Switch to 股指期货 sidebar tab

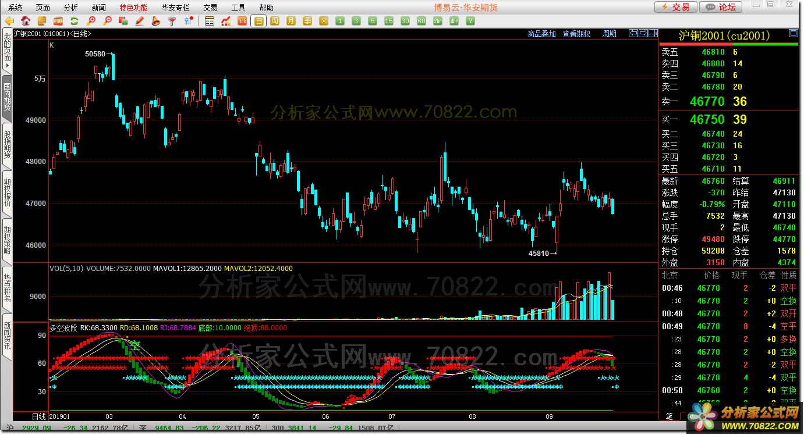click(7, 145)
